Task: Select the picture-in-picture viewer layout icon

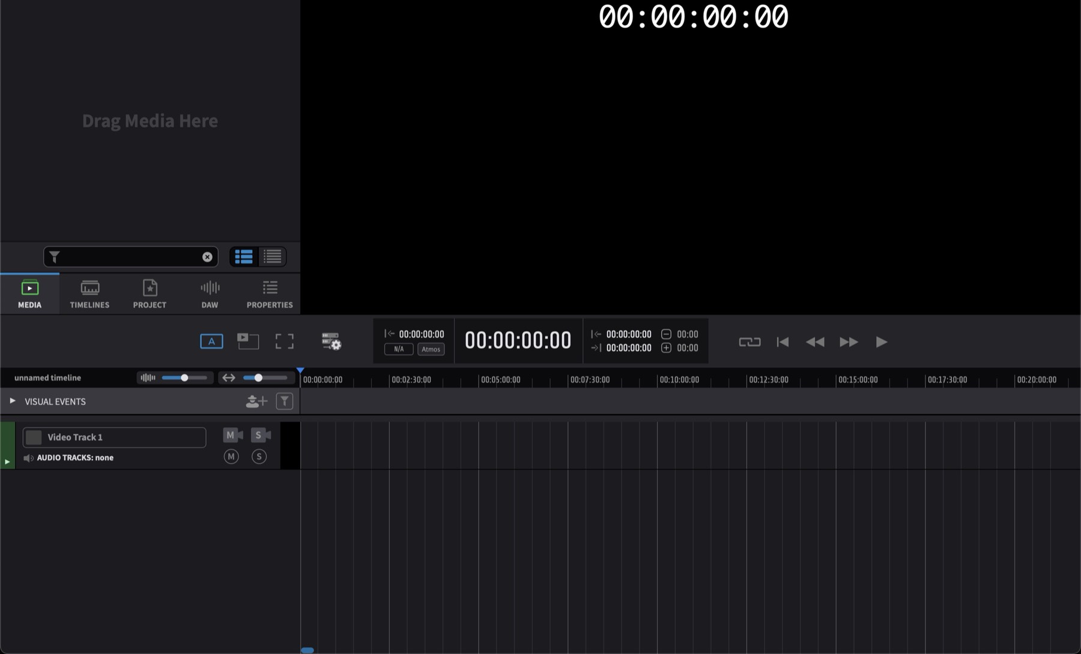Action: 248,341
